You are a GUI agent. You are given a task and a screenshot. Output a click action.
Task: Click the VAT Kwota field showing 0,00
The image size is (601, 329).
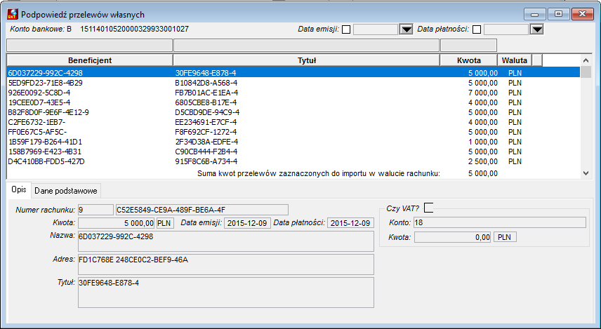point(452,237)
